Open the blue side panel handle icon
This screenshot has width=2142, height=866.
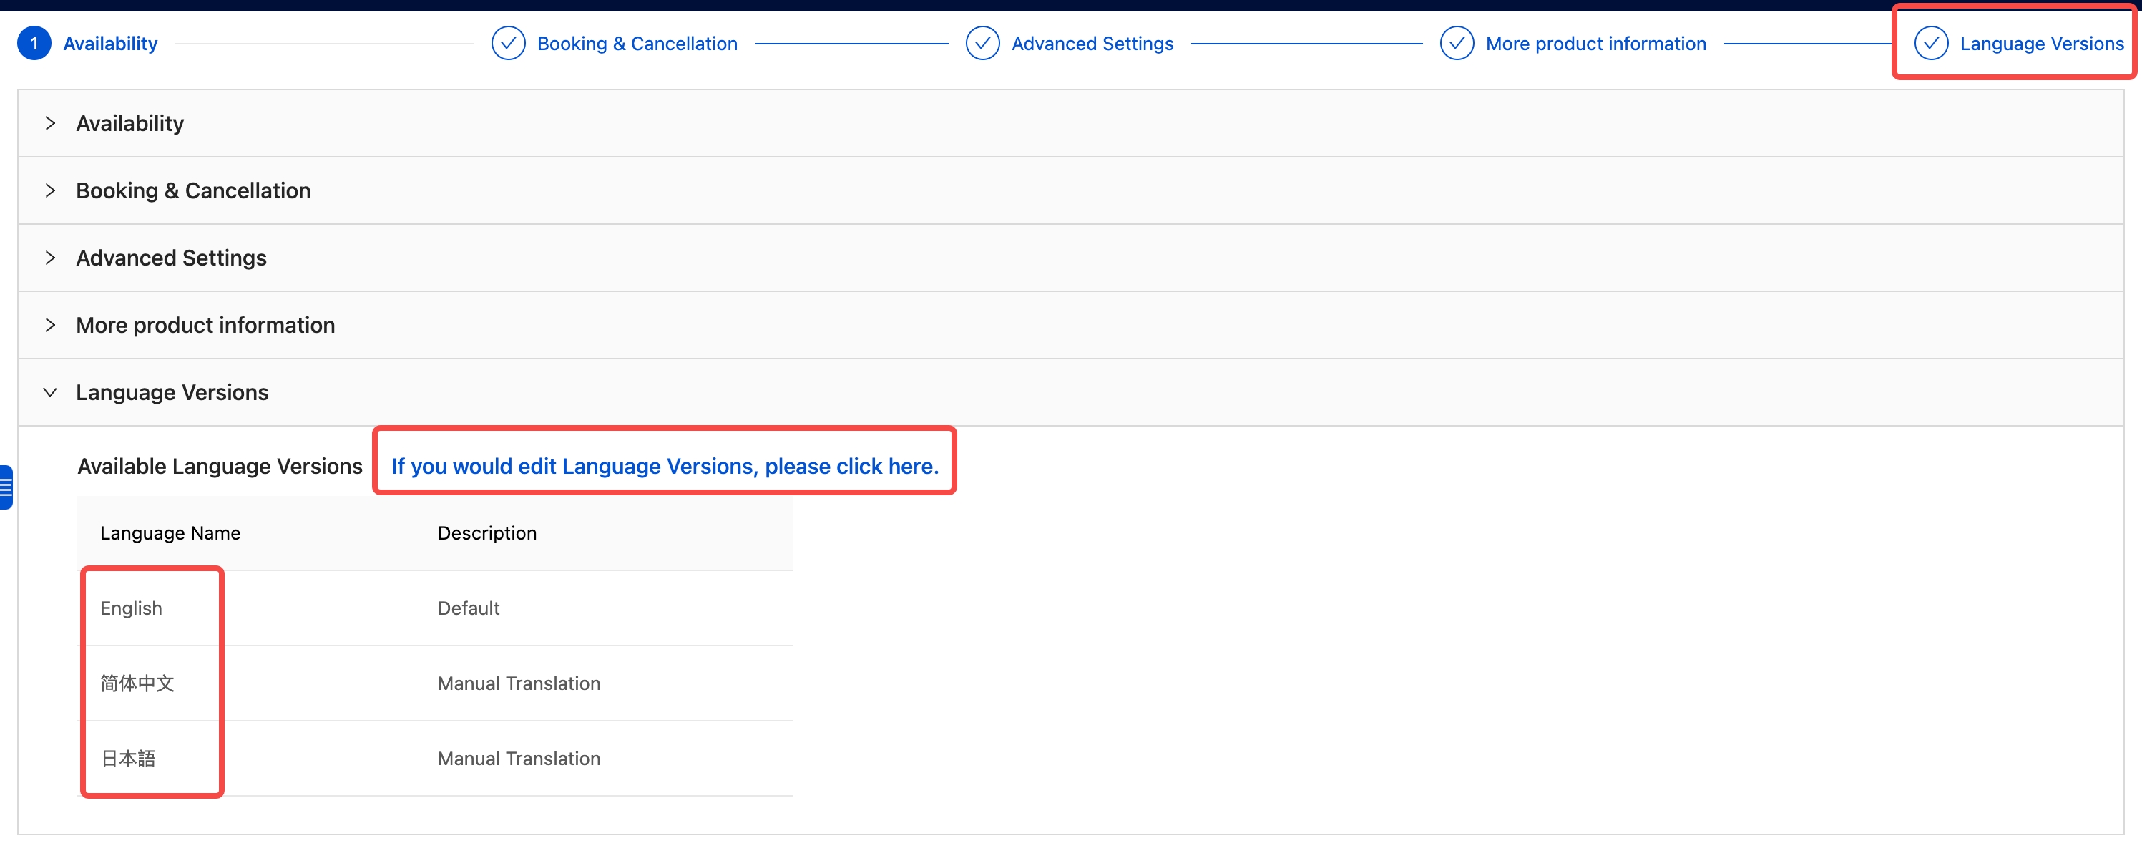click(x=6, y=487)
